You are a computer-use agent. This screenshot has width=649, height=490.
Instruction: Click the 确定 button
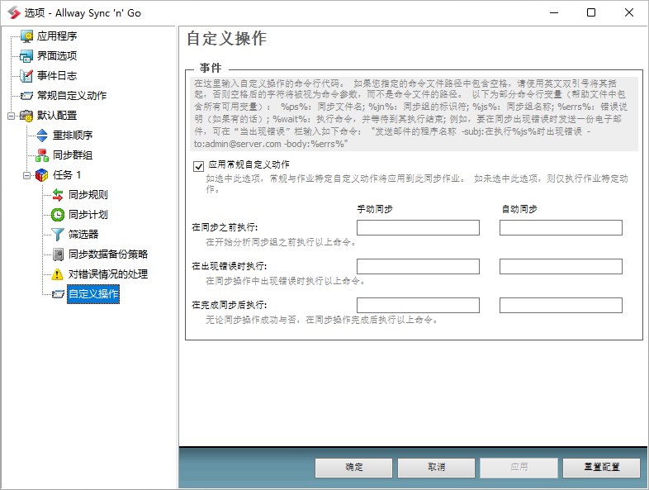[353, 467]
